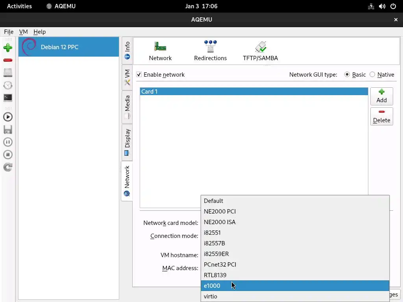This screenshot has width=403, height=302.
Task: Open the File menu
Action: click(9, 32)
